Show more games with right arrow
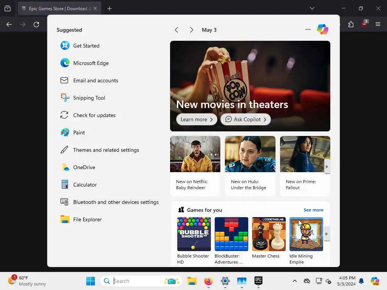The width and height of the screenshot is (387, 290). click(x=327, y=234)
